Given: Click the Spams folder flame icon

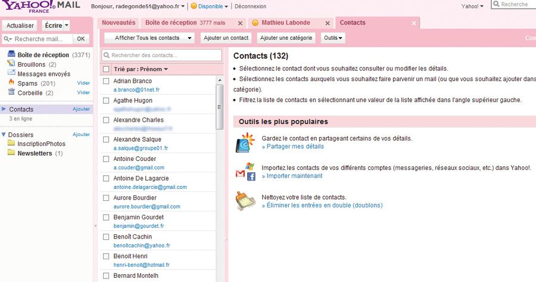Looking at the screenshot, I should tap(12, 83).
